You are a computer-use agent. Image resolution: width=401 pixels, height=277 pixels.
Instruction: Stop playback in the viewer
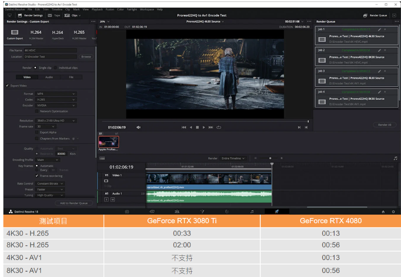point(197,127)
